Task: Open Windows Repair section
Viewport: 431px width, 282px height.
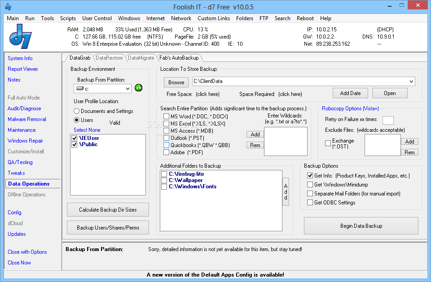Action: click(x=25, y=141)
